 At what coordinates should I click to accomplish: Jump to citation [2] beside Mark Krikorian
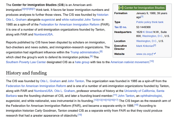(155, 45)
